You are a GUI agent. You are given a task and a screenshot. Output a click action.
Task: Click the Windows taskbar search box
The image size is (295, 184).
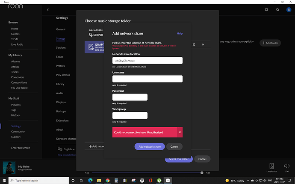click(x=39, y=181)
